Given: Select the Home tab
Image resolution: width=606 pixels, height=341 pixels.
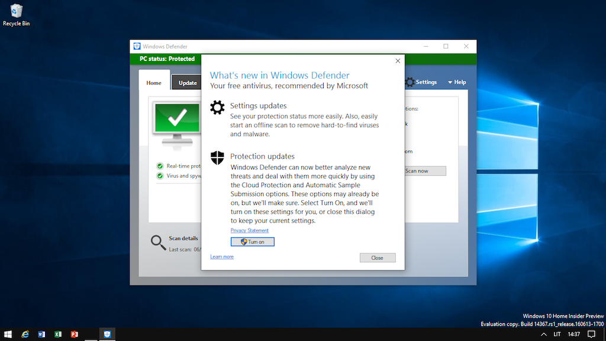Looking at the screenshot, I should [x=154, y=83].
